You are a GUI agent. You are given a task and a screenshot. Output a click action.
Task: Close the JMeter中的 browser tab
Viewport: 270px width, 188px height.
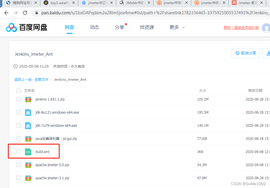[x=149, y=3]
